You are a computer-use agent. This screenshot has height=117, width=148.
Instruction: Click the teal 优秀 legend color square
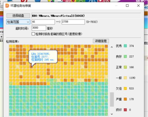tap(125, 46)
